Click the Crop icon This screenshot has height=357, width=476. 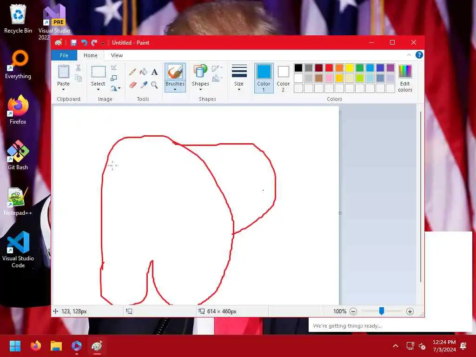click(x=113, y=68)
